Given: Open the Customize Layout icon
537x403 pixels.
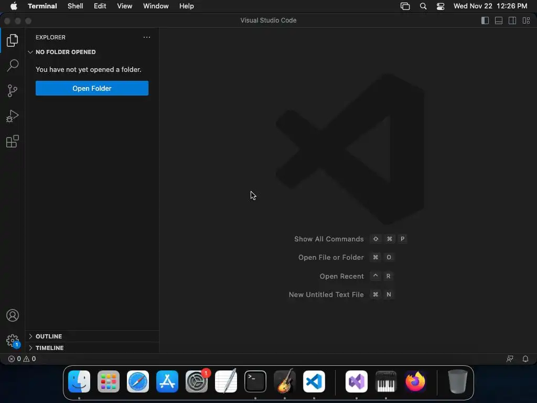Looking at the screenshot, I should pos(526,20).
